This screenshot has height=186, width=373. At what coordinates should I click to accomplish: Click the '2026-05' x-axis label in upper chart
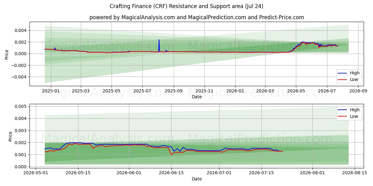296,91
